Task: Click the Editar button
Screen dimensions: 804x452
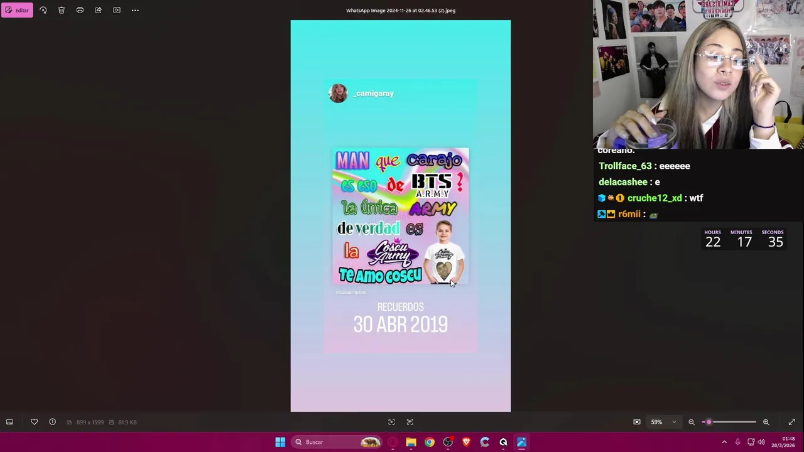Action: (17, 10)
